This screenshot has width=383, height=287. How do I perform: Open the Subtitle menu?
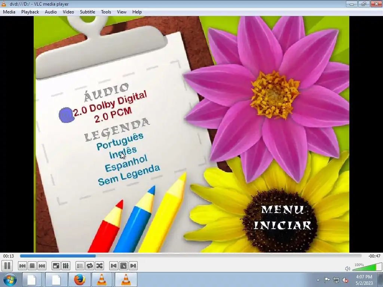(88, 12)
